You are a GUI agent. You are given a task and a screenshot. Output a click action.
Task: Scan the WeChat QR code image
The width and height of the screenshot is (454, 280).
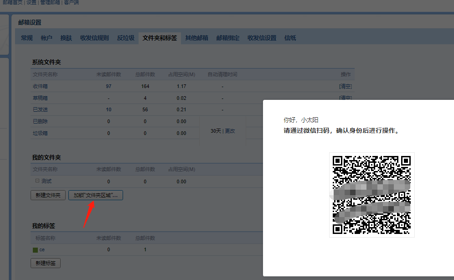coord(371,195)
